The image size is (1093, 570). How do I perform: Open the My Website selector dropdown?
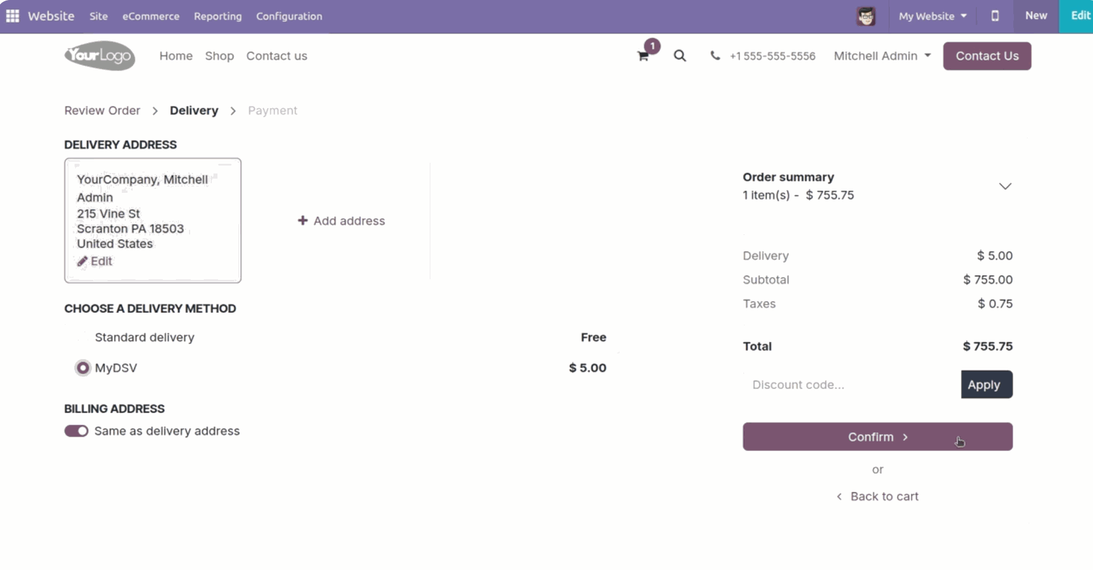click(932, 16)
